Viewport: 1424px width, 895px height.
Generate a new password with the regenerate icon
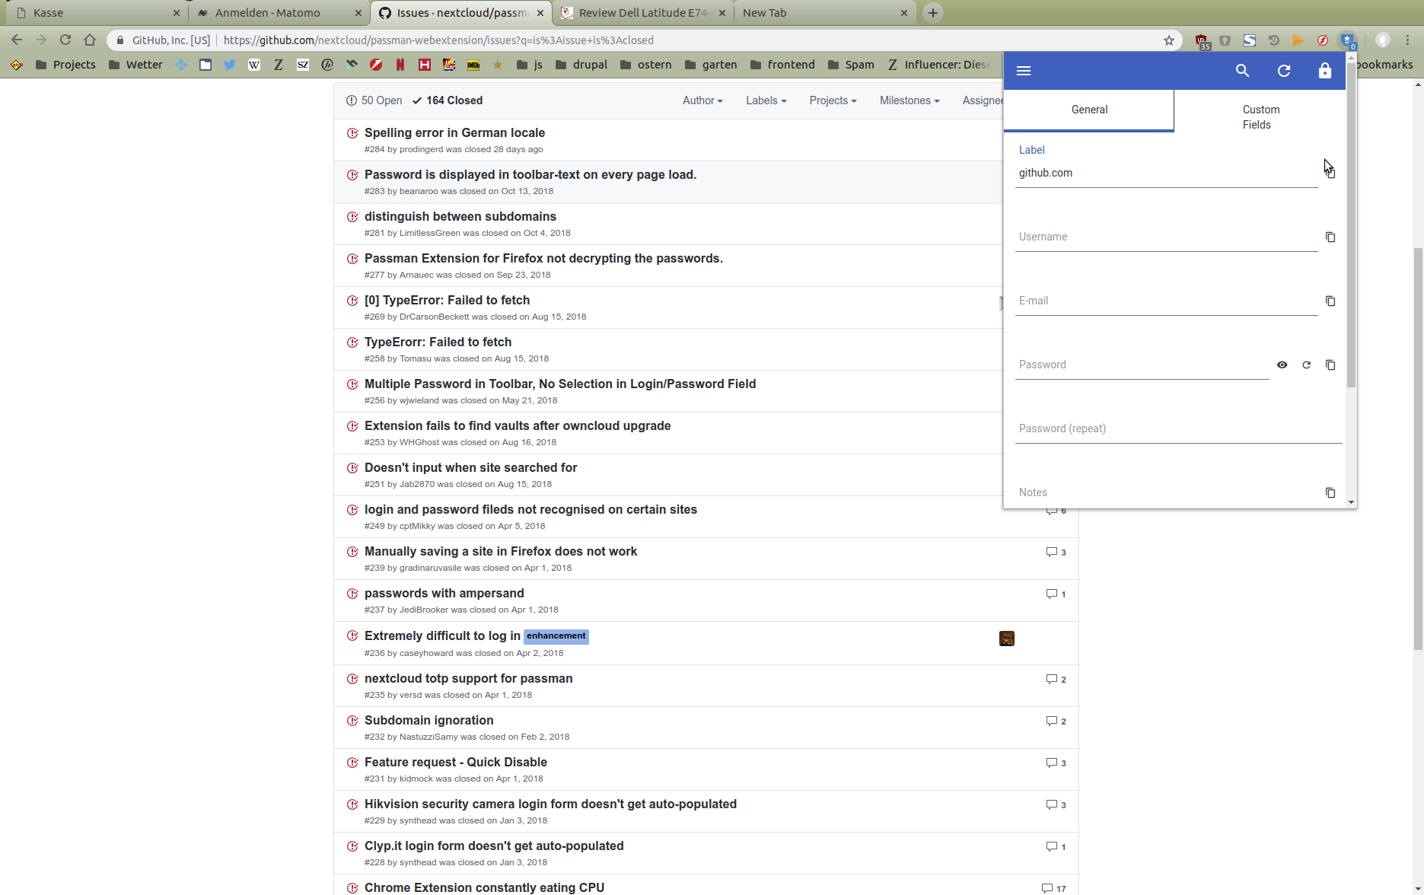pos(1306,365)
